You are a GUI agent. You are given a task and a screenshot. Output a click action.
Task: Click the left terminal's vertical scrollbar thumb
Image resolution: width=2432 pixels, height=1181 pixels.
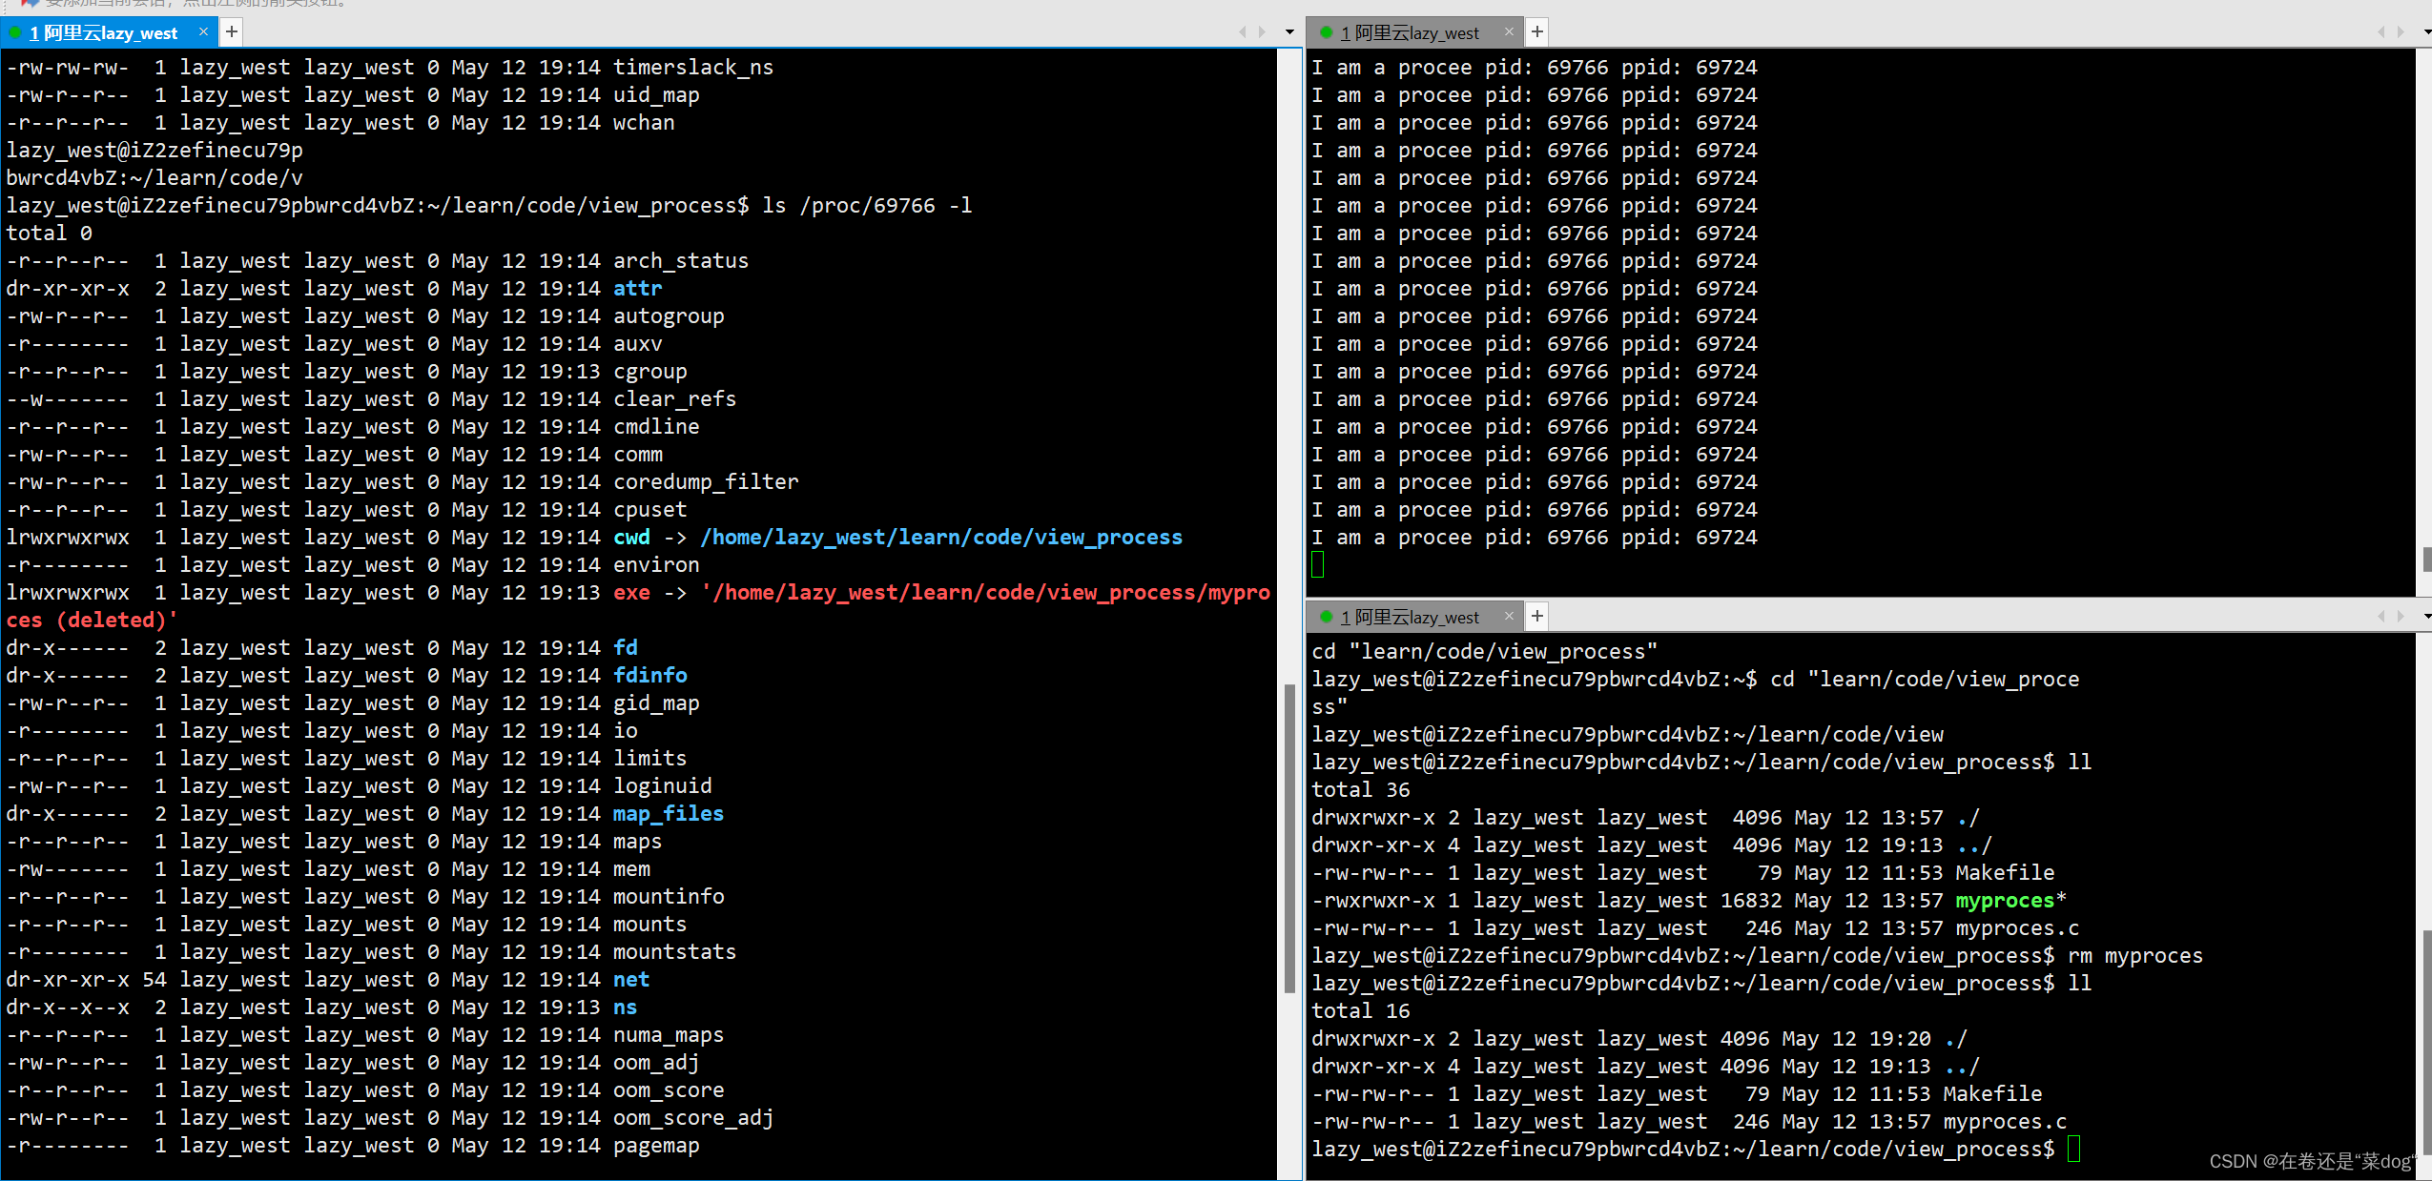[1289, 839]
